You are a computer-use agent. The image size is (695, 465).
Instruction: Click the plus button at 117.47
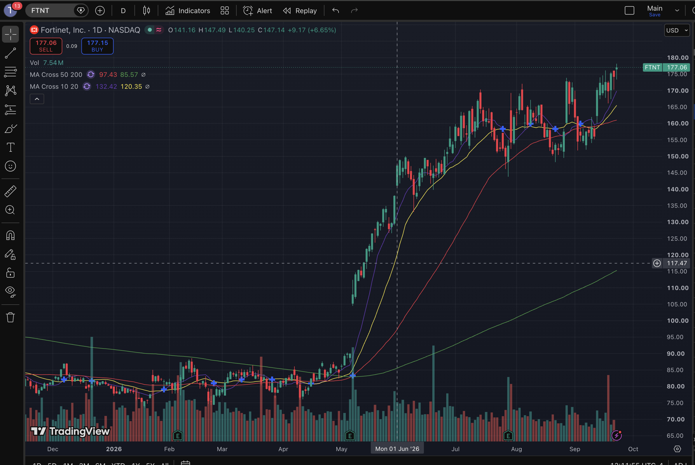657,263
